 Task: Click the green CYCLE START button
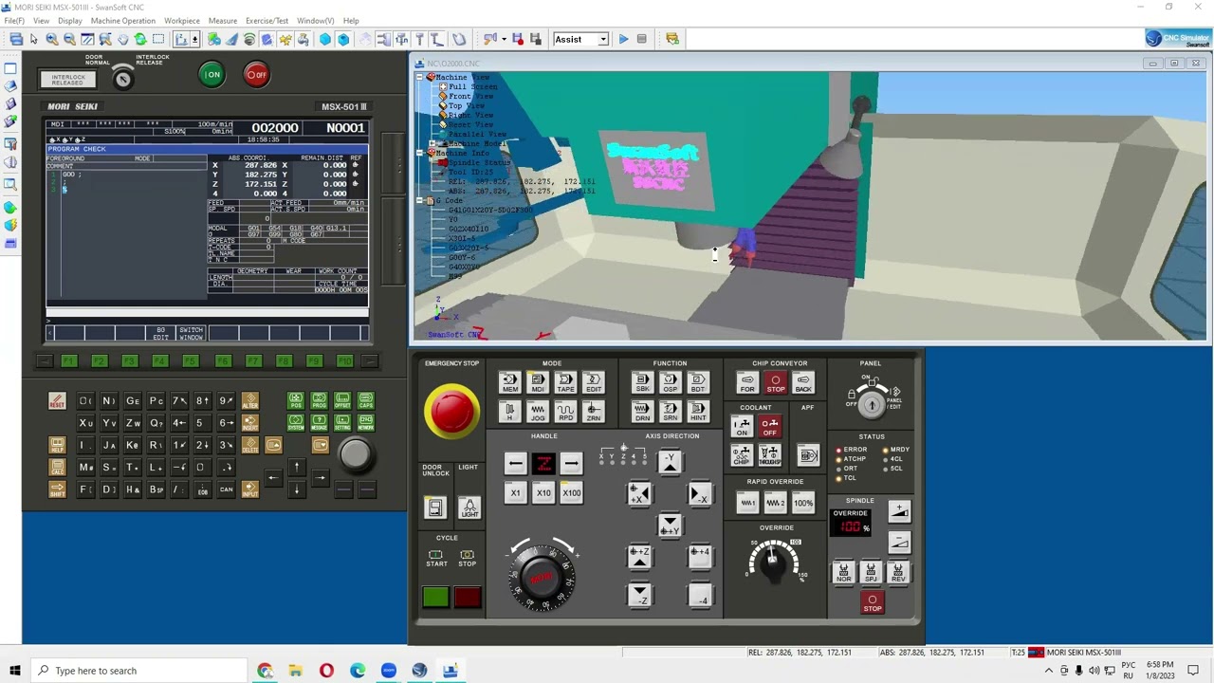(435, 597)
